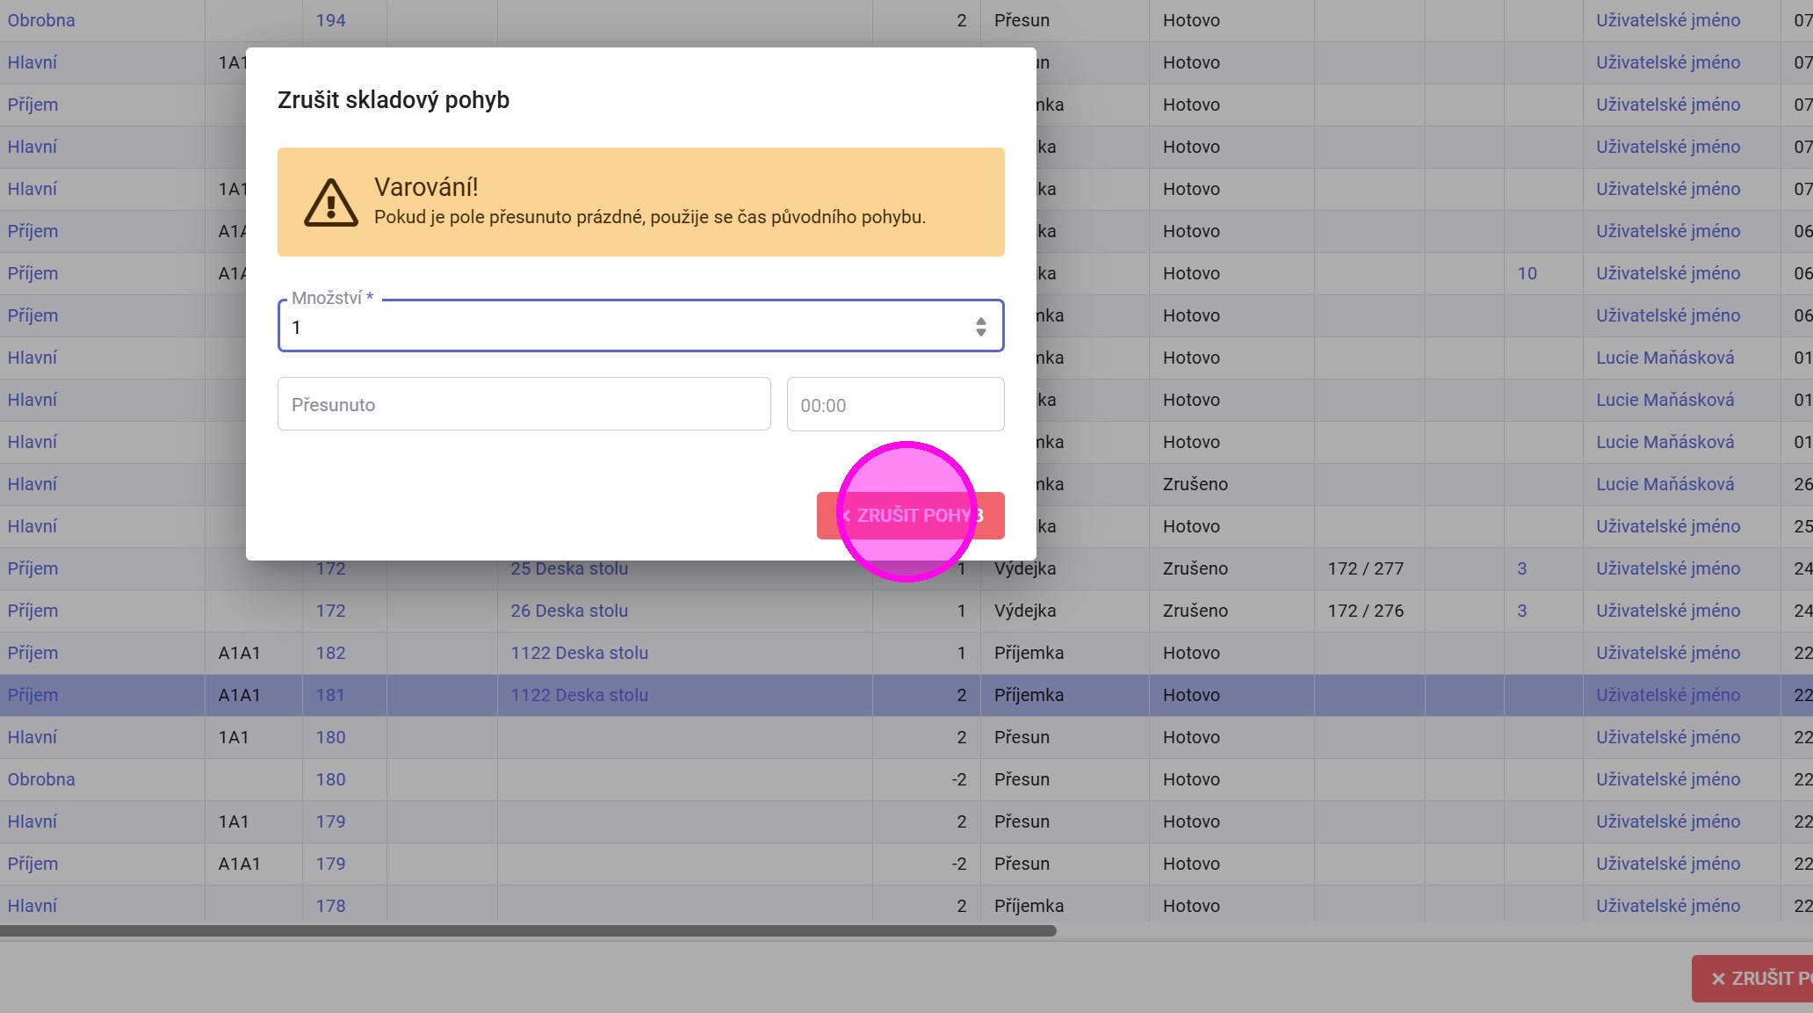
Task: Click Lucie Maňásková user link in Zrušeno row
Action: click(1665, 485)
